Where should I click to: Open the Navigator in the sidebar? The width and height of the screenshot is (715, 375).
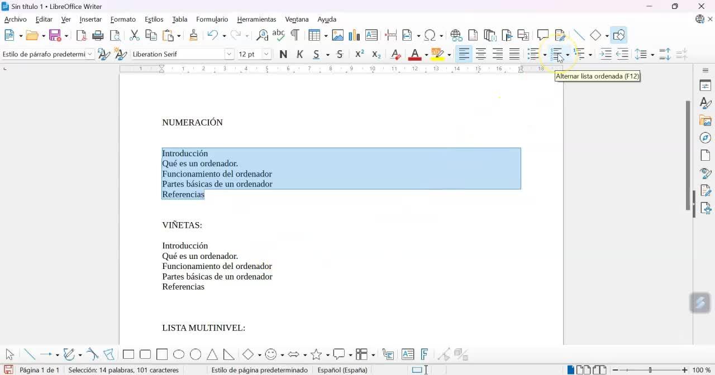click(x=706, y=138)
